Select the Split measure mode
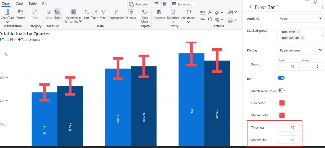Image resolution: width=325 pixels, height=148 pixels. point(58,14)
